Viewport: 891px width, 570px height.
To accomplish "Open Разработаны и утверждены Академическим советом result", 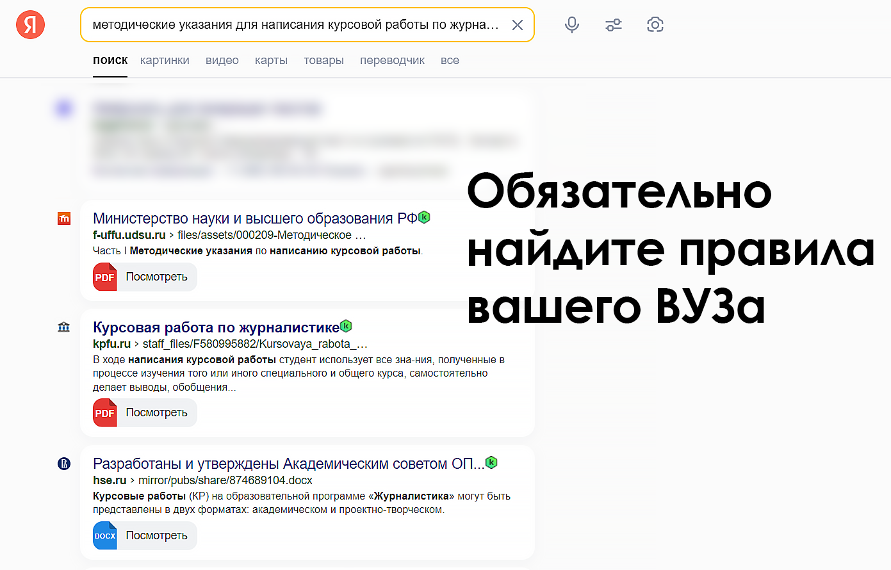I will [x=288, y=464].
